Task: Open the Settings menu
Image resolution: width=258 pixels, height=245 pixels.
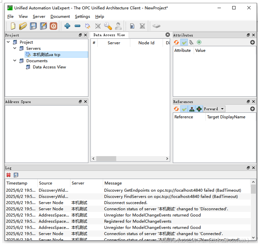Action: 82,17
